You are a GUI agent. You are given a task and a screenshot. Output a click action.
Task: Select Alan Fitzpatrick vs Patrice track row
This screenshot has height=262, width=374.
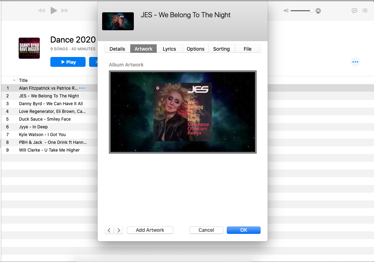click(x=48, y=88)
